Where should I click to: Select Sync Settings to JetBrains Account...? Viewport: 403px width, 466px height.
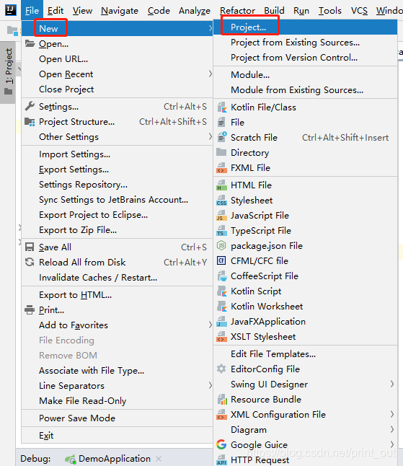click(x=118, y=199)
